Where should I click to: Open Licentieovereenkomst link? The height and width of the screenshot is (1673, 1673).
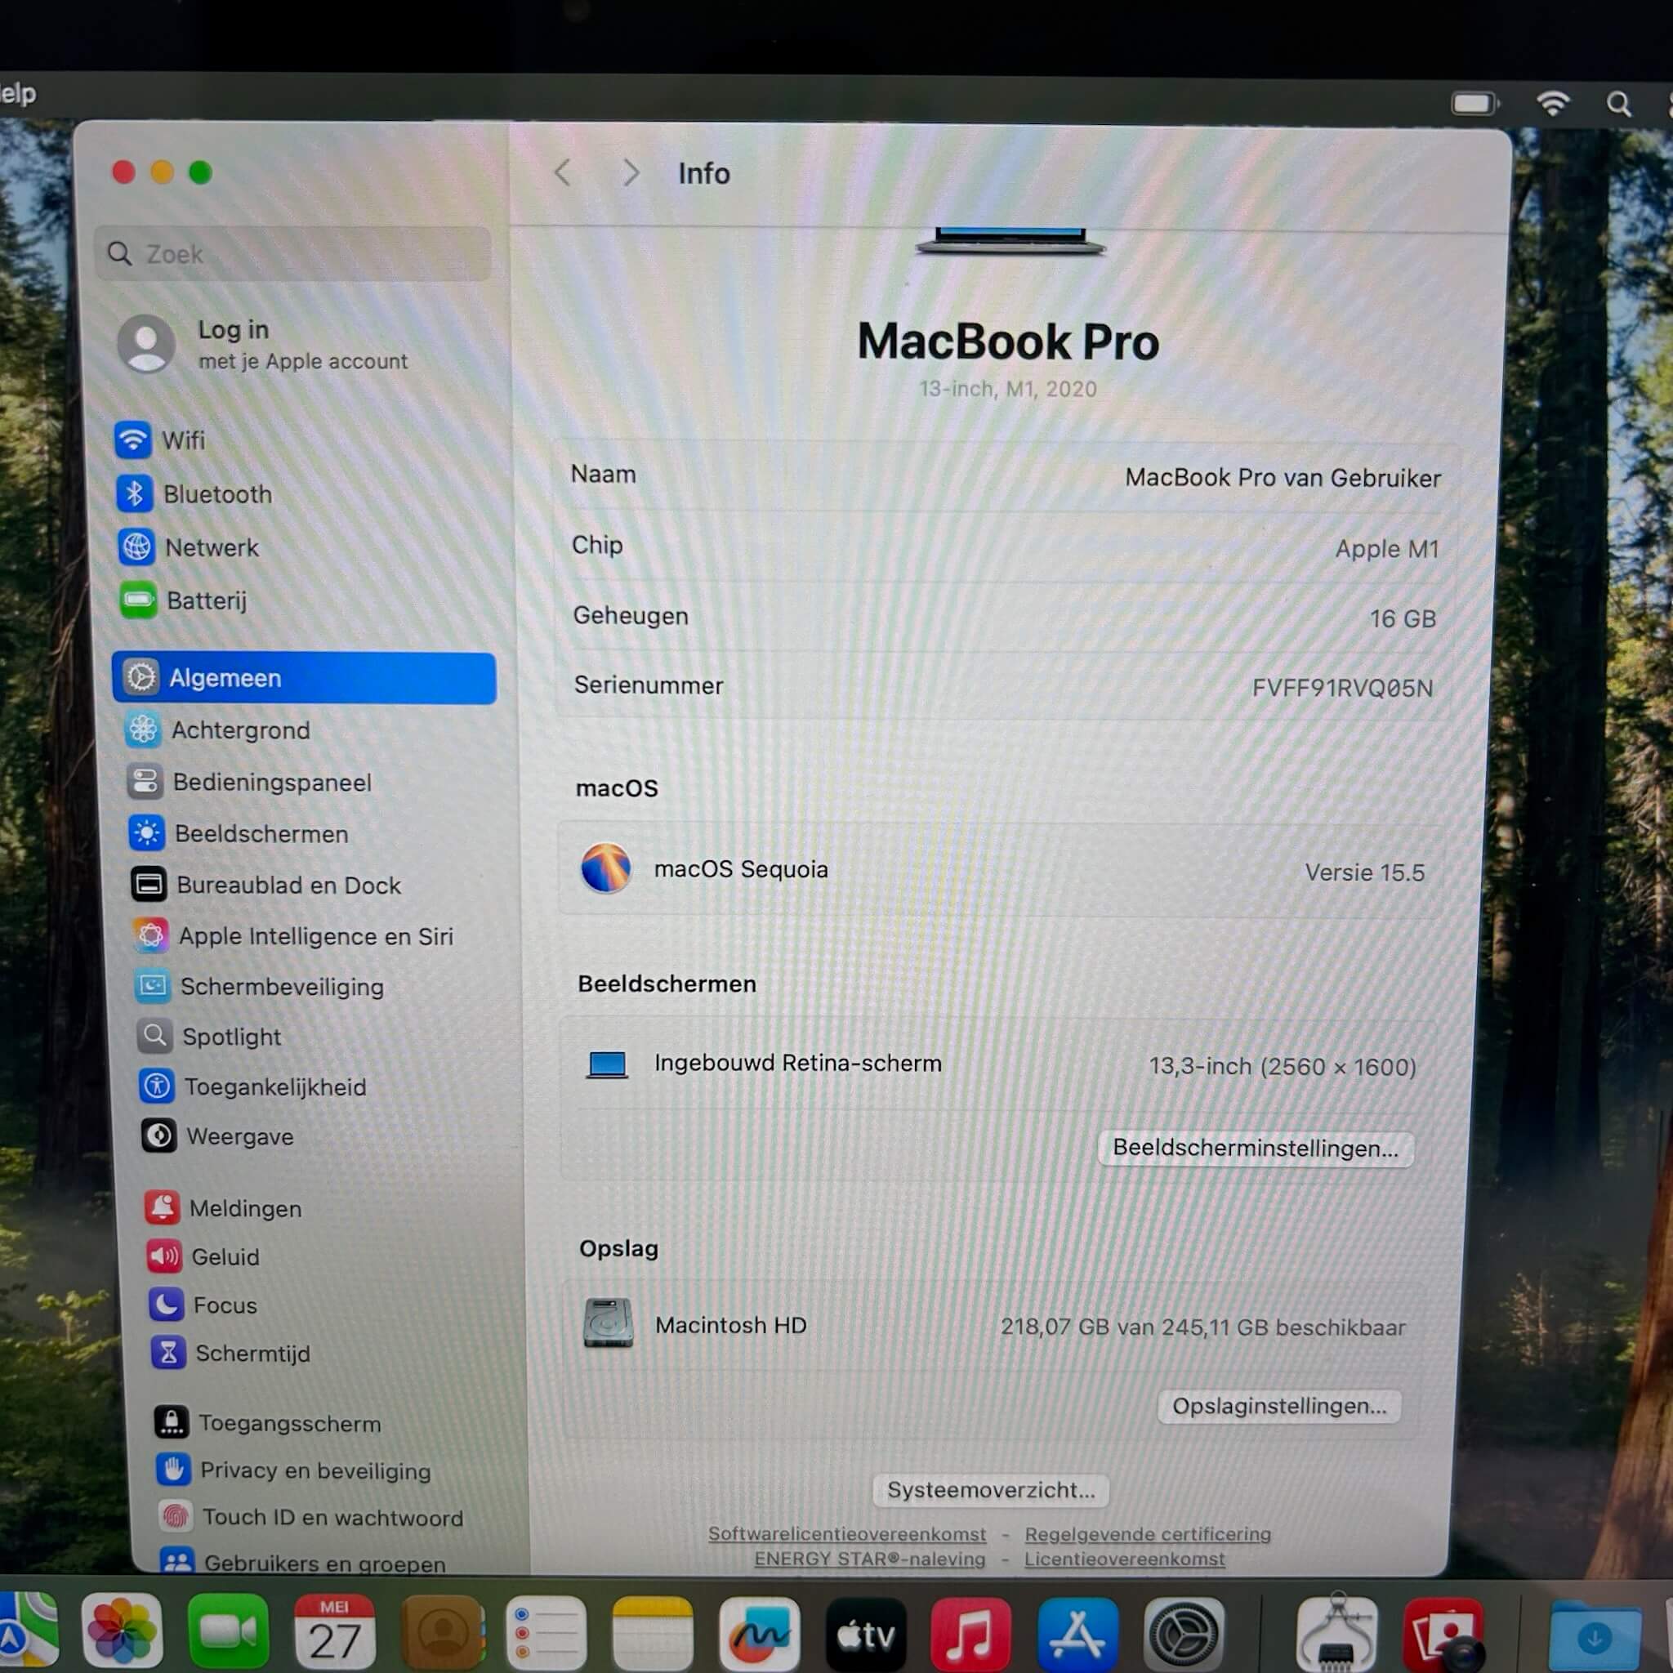click(x=1124, y=1559)
